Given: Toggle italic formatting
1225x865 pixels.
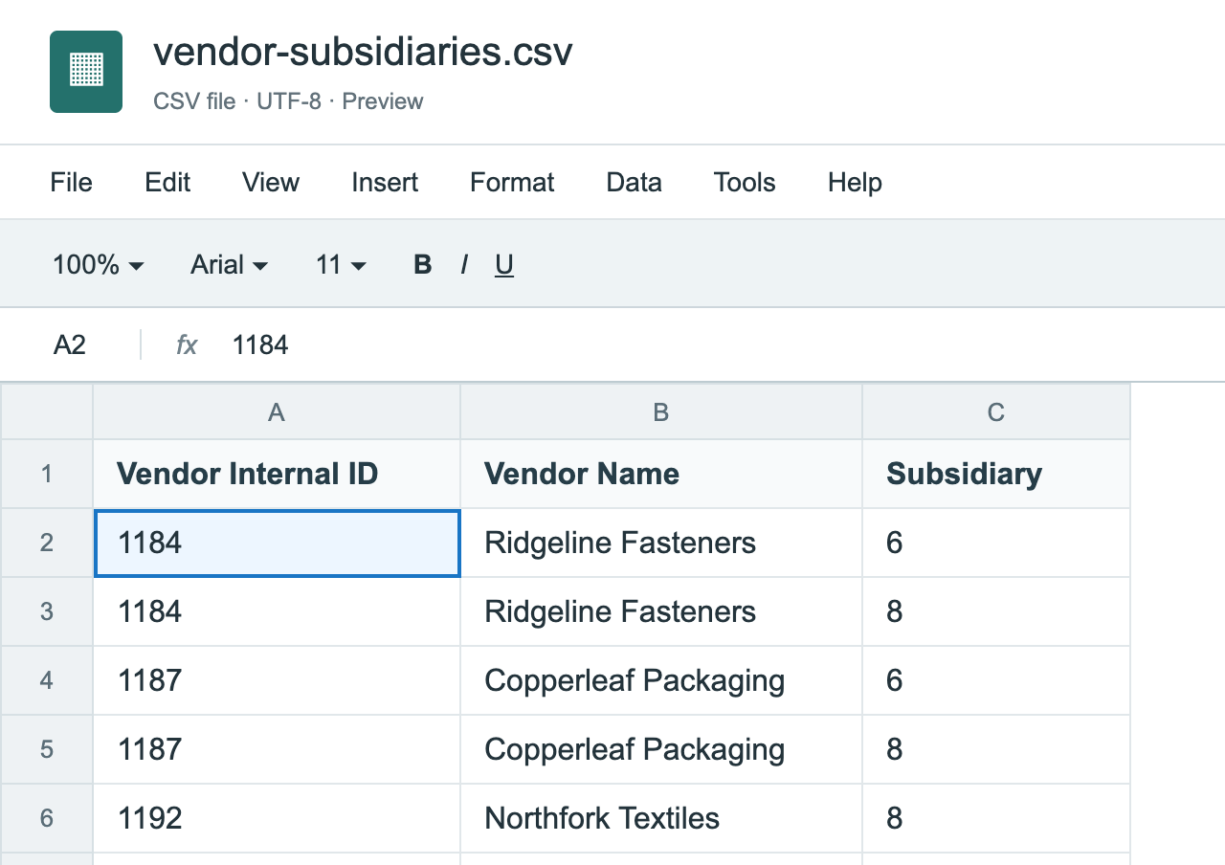Looking at the screenshot, I should point(464,264).
